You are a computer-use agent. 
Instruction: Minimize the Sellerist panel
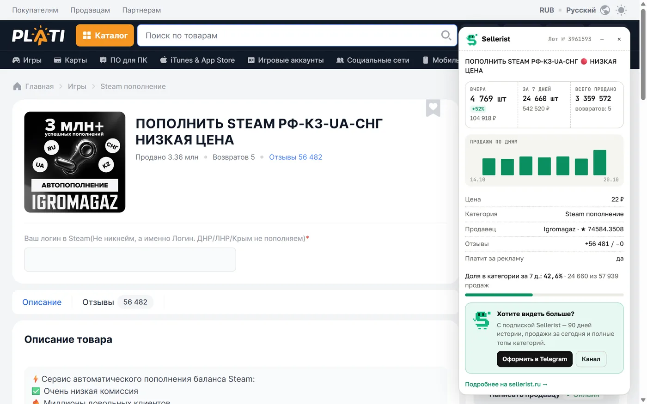[x=602, y=39]
